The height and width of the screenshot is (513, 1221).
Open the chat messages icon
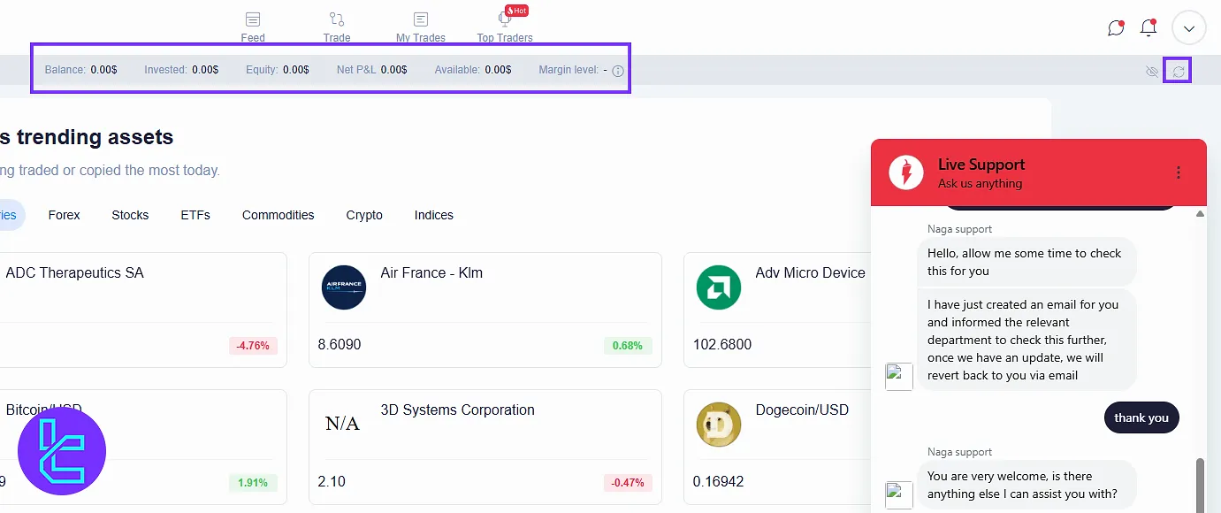pyautogui.click(x=1116, y=28)
